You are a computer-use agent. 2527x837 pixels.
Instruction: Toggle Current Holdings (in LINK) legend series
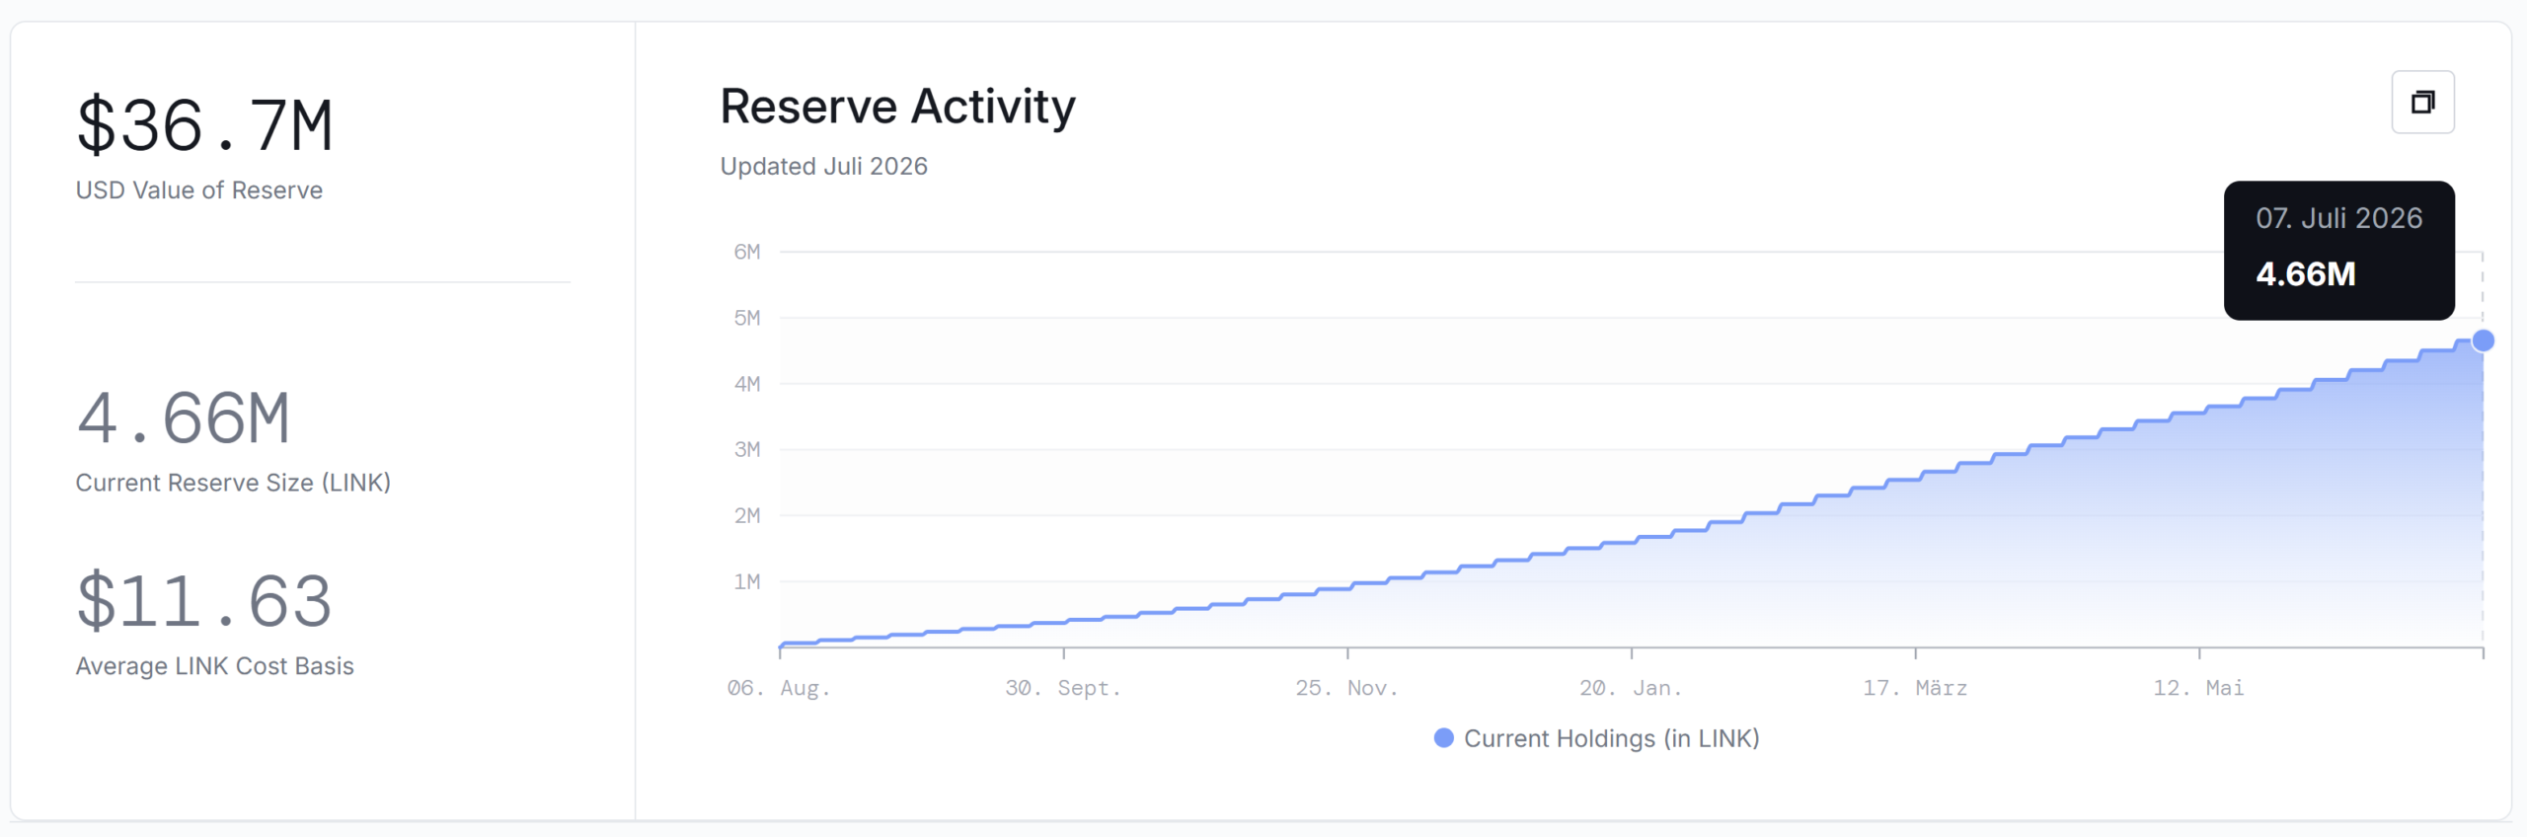coord(1596,738)
